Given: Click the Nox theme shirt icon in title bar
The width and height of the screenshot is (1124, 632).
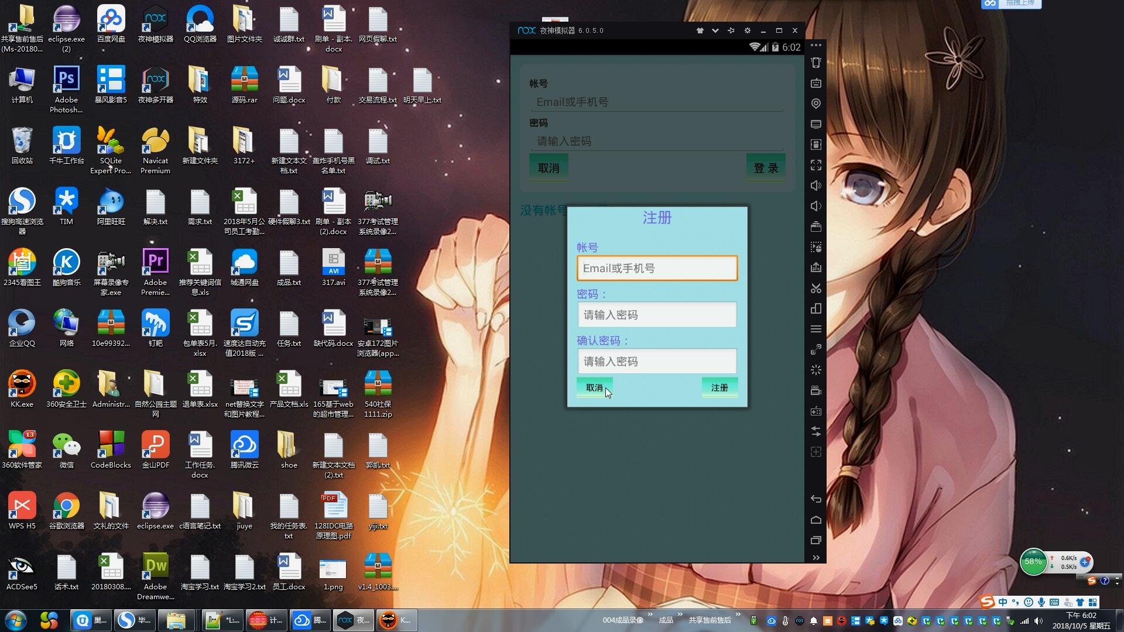Looking at the screenshot, I should click(700, 30).
